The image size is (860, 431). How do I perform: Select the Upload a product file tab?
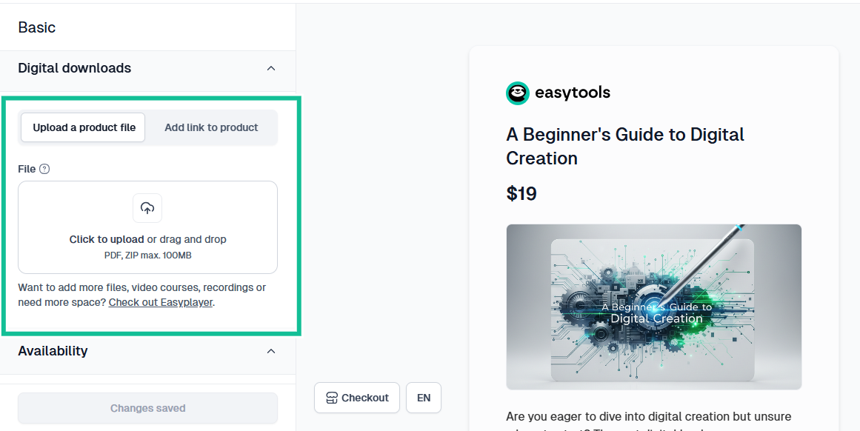82,127
